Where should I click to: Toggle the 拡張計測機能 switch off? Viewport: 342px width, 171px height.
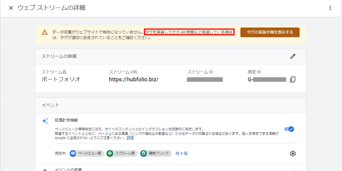click(289, 129)
